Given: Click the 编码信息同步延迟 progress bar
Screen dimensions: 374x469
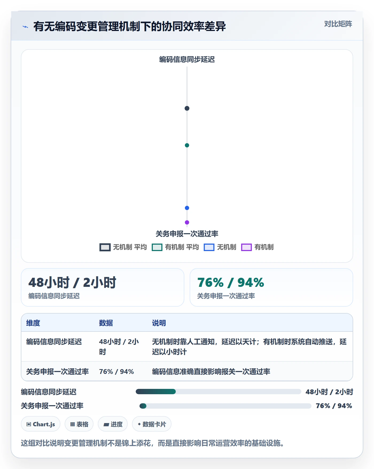Looking at the screenshot, I should pyautogui.click(x=219, y=392).
